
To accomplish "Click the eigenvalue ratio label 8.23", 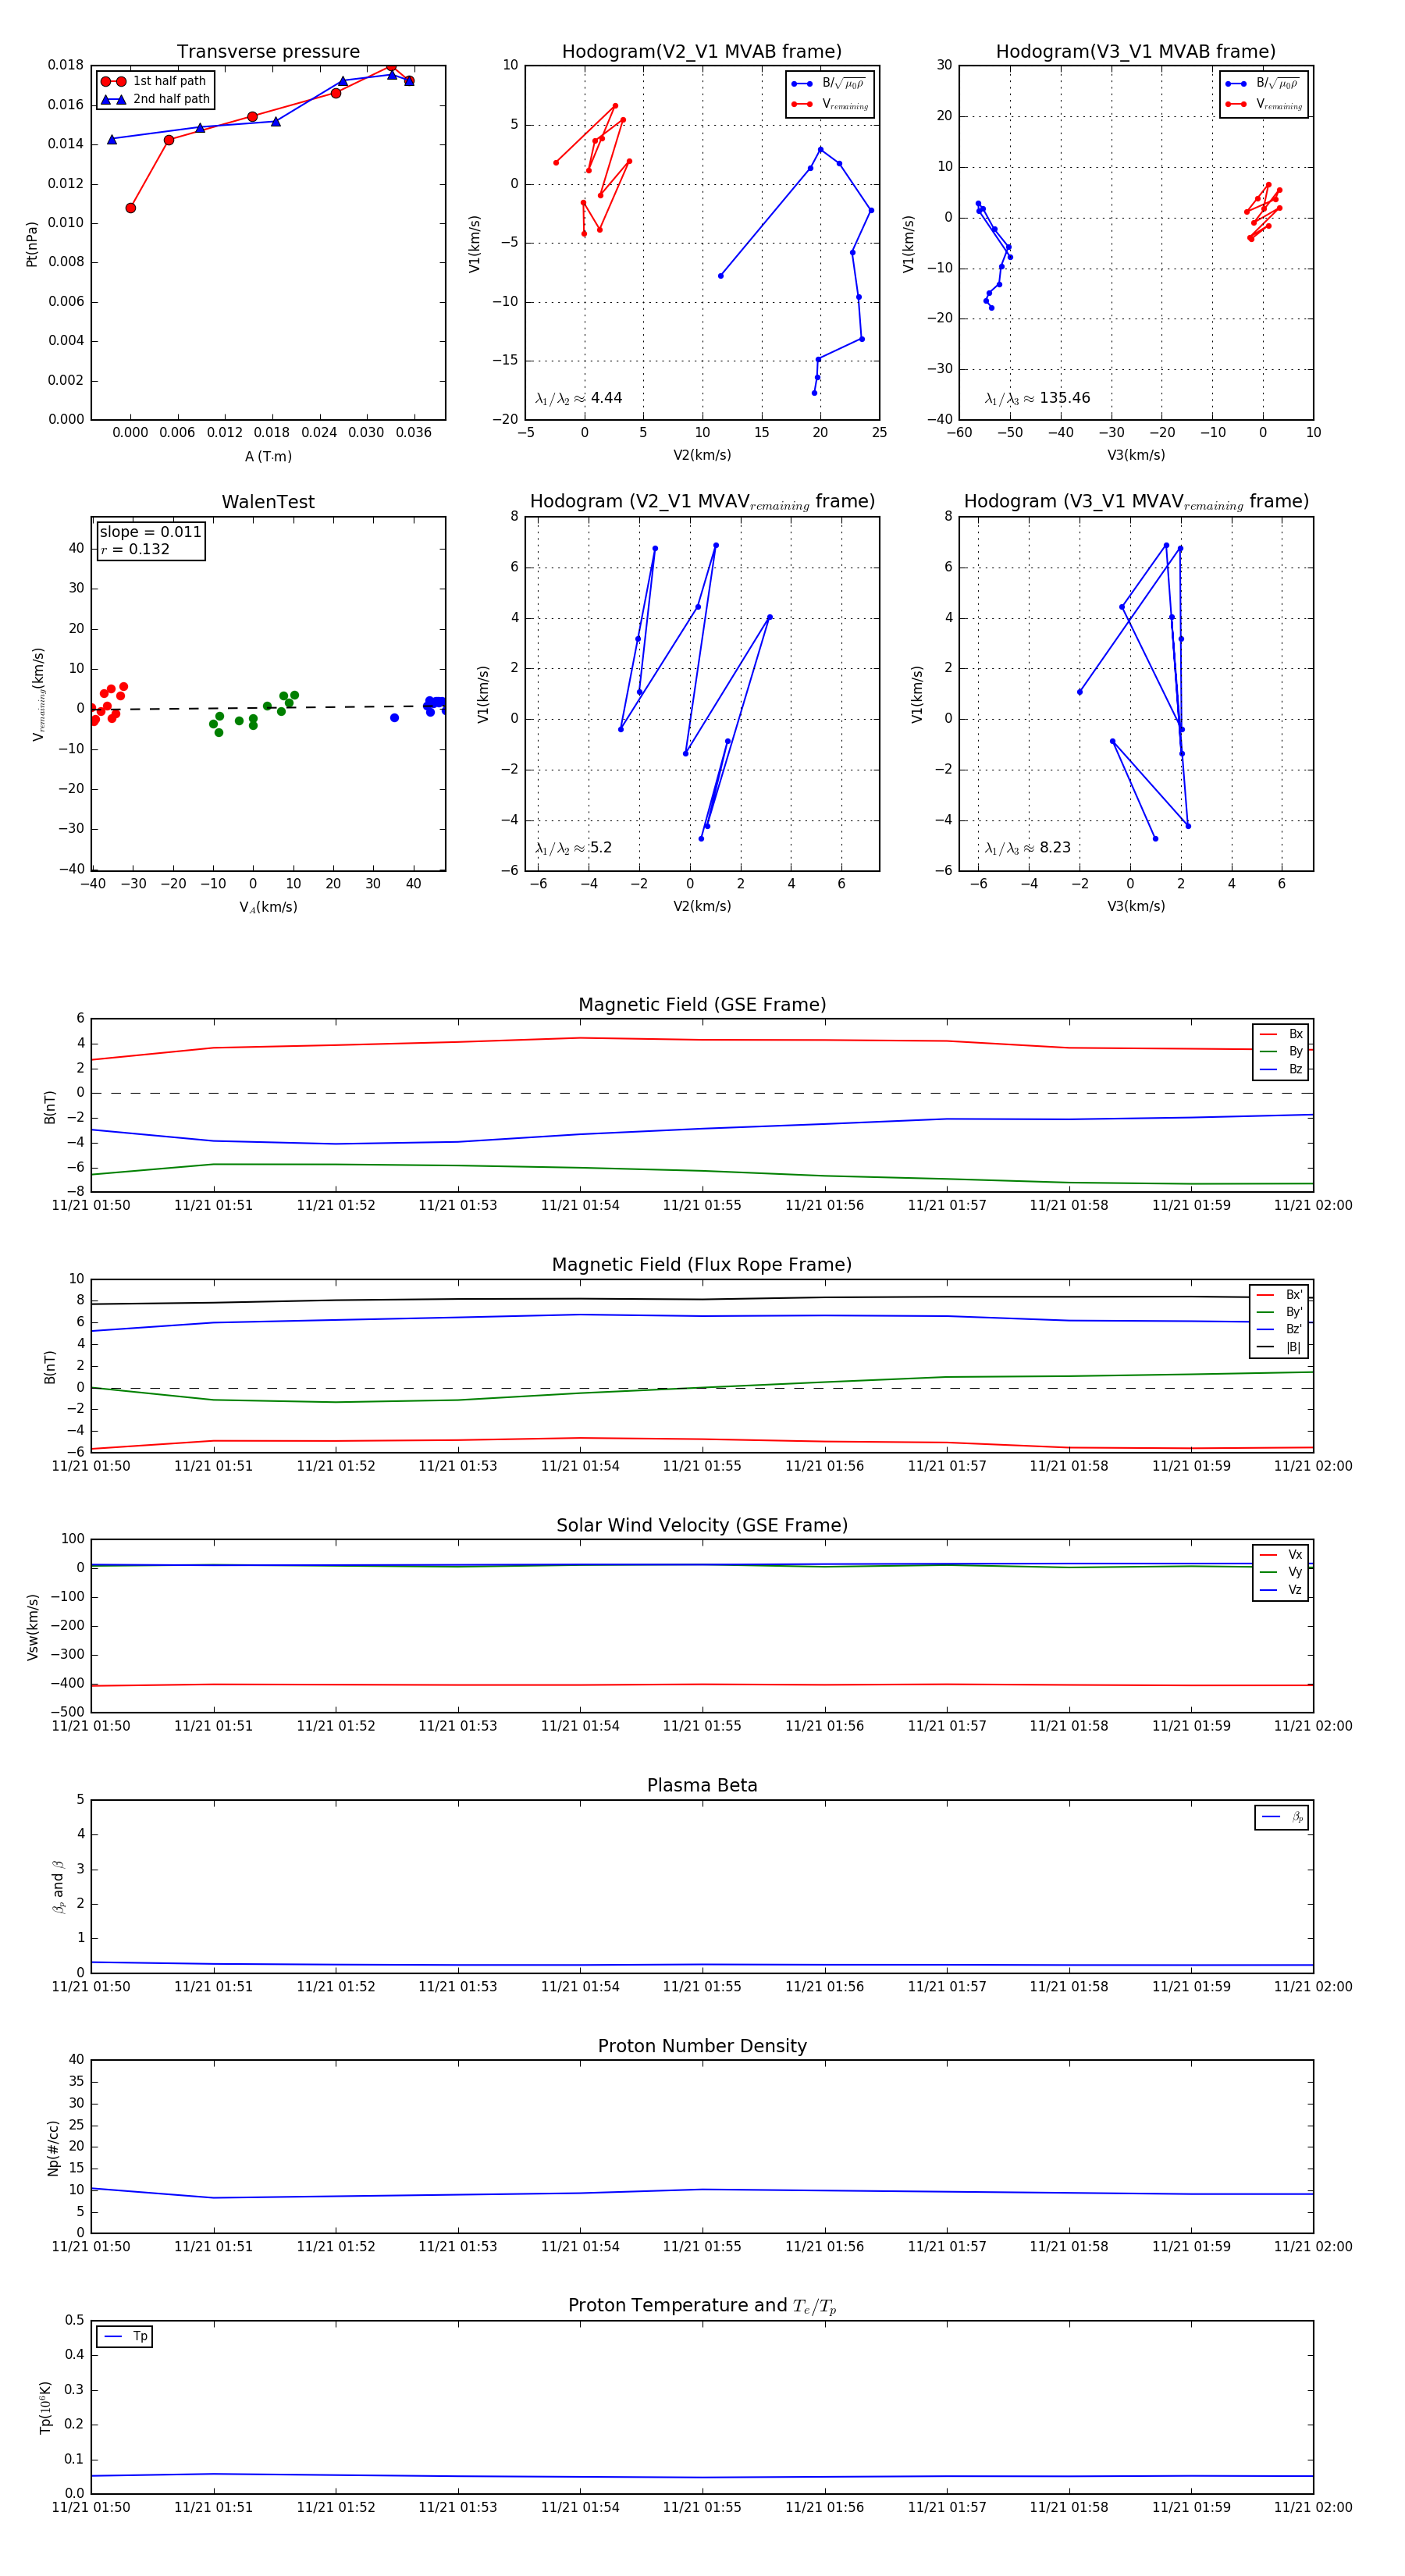I will [x=1027, y=848].
